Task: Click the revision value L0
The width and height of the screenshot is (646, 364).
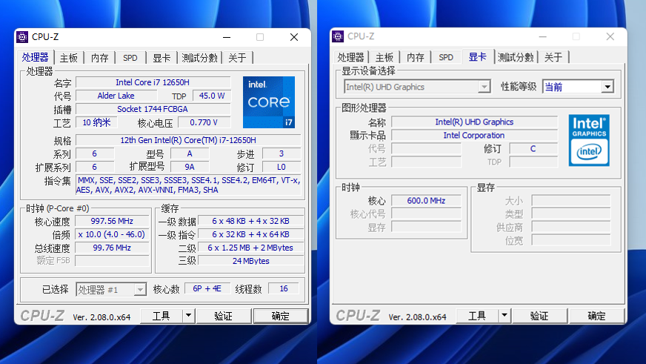Action: click(x=282, y=167)
